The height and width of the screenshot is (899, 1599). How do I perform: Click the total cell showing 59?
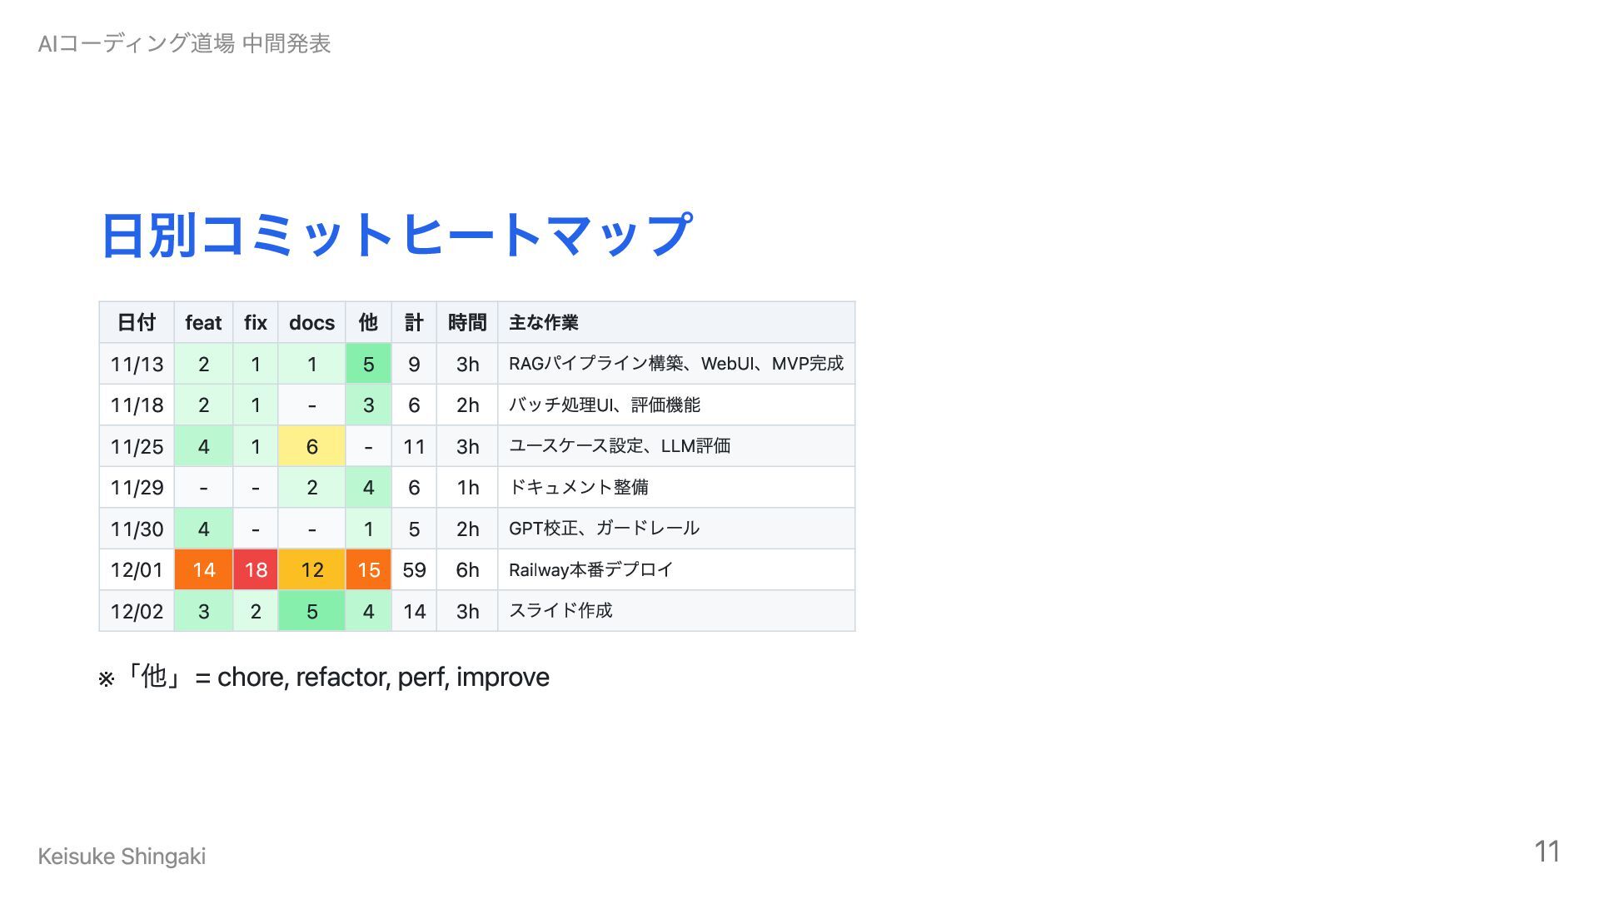(414, 569)
